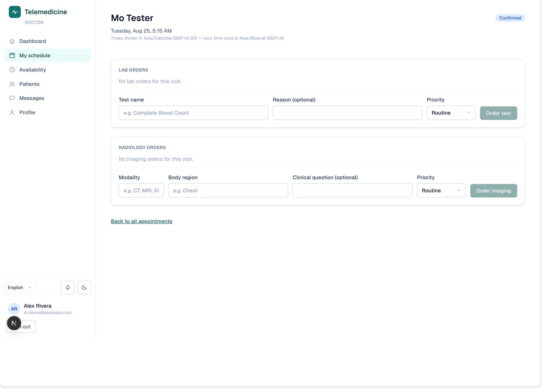Screen dimensions: 543x389
Task: Click the Mo Tester patient heading
Action: click(x=132, y=18)
